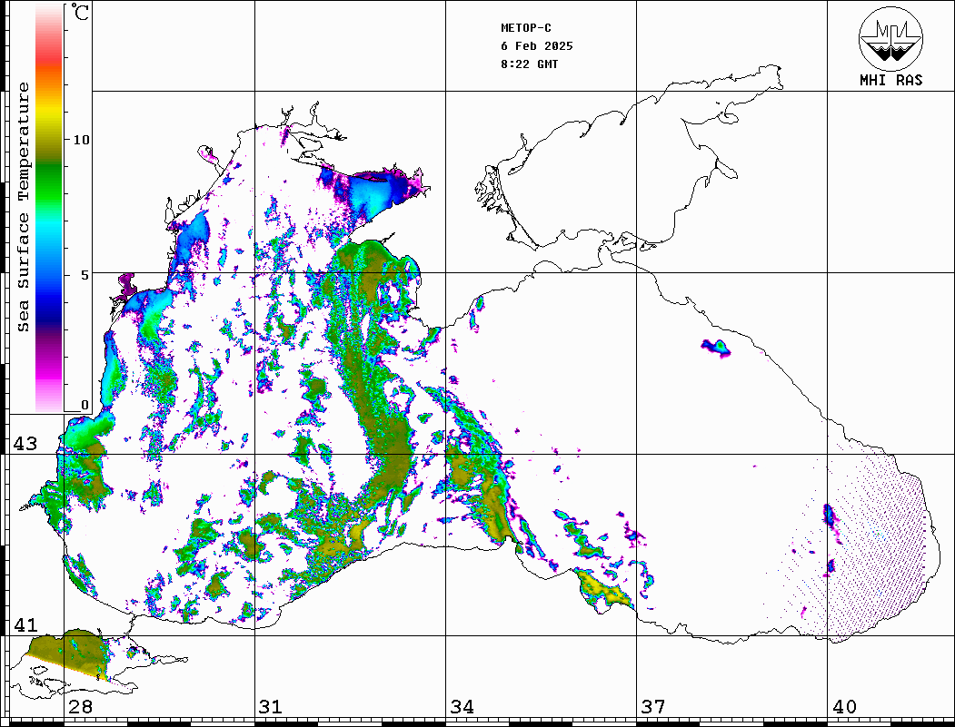Click longitude label '28'
Viewport: 955px width, 727px height.
point(80,706)
